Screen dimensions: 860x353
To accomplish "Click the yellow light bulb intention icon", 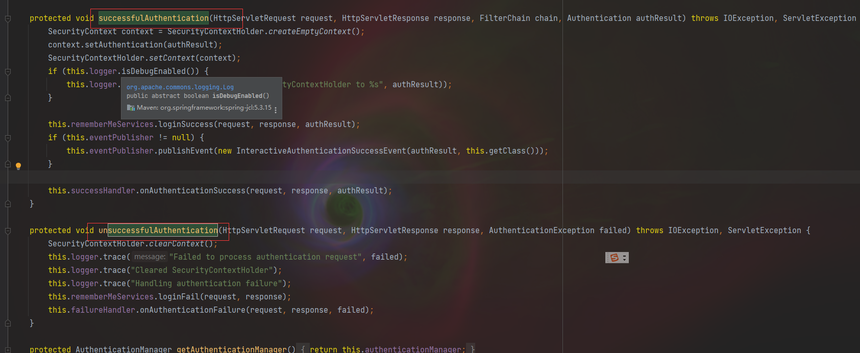I will 18,166.
